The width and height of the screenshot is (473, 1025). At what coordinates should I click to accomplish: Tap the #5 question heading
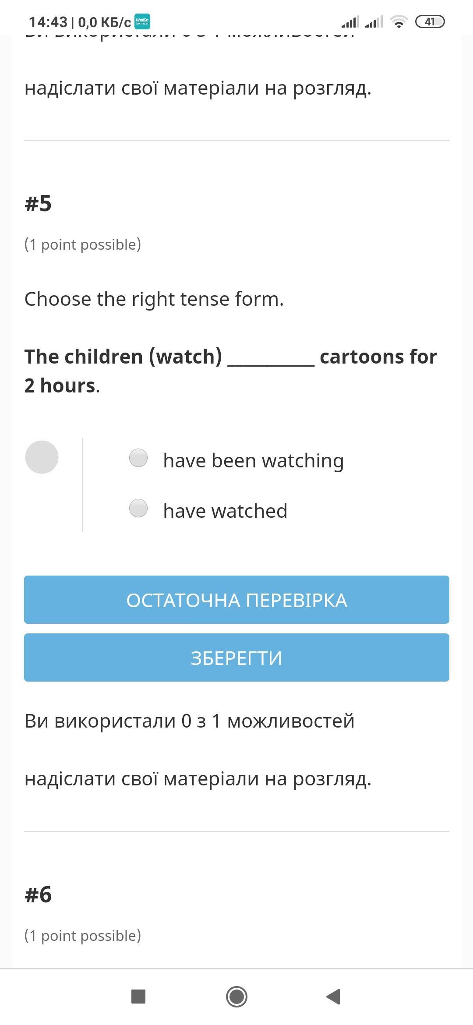point(38,203)
